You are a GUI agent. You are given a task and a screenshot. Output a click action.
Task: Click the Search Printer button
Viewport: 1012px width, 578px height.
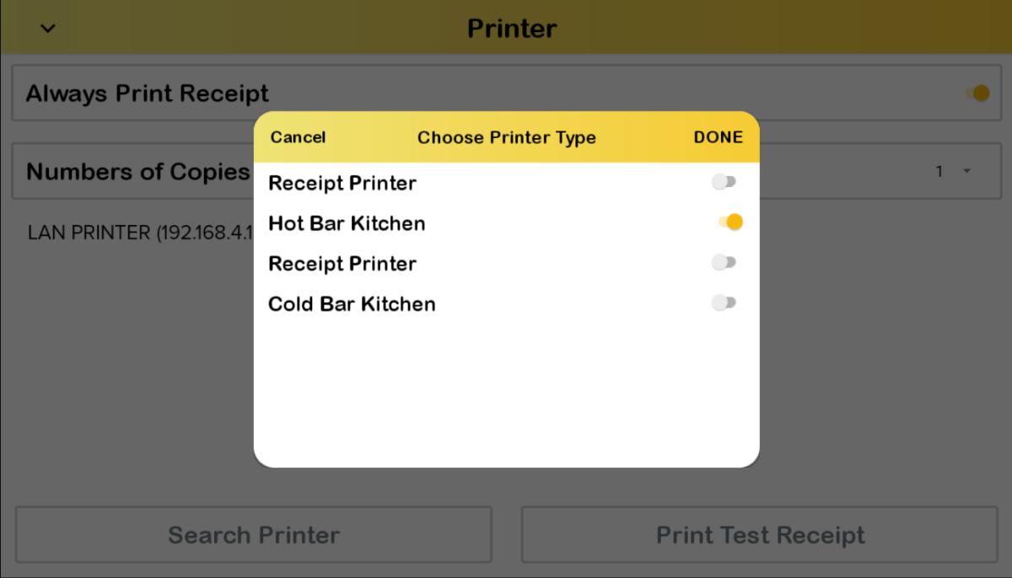253,535
